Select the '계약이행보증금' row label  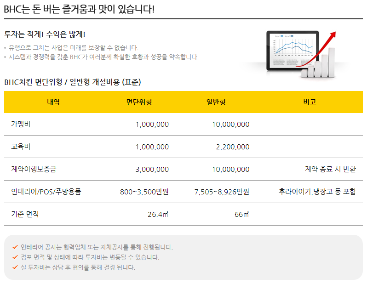pos(34,169)
